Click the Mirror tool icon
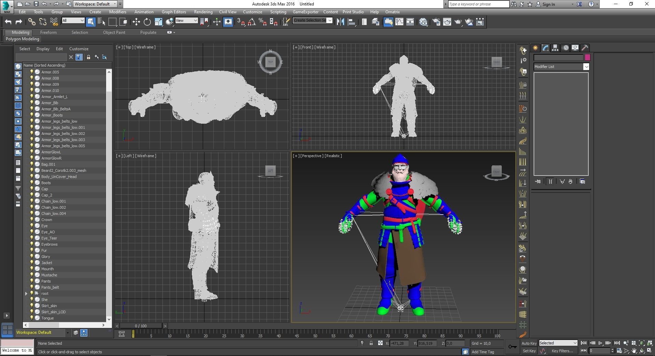The width and height of the screenshot is (655, 356). pyautogui.click(x=340, y=22)
